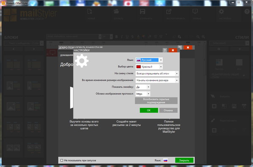
Task: Expand the edit general styles section arrow
Action: (x=244, y=76)
